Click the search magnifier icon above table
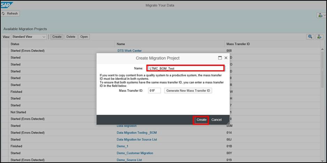The width and height of the screenshot is (327, 163). pos(310,37)
